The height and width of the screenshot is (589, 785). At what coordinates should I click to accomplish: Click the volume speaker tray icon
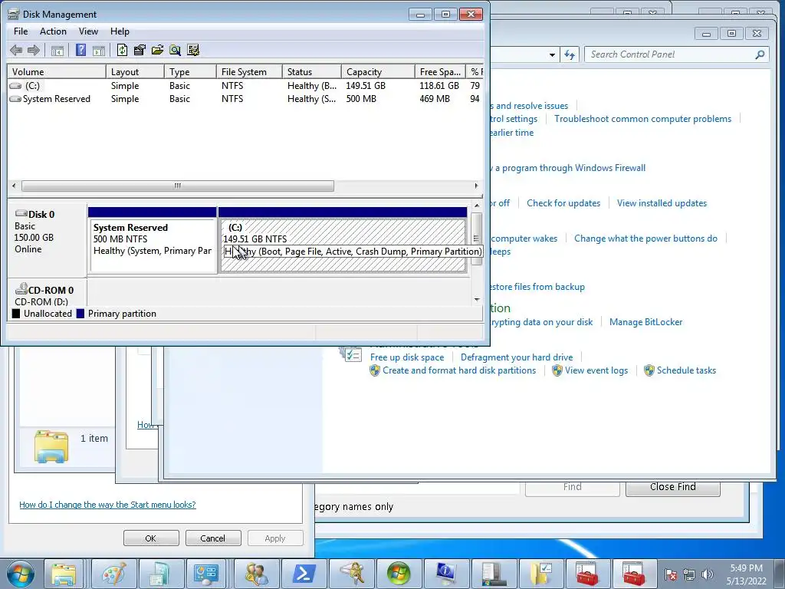(x=707, y=574)
